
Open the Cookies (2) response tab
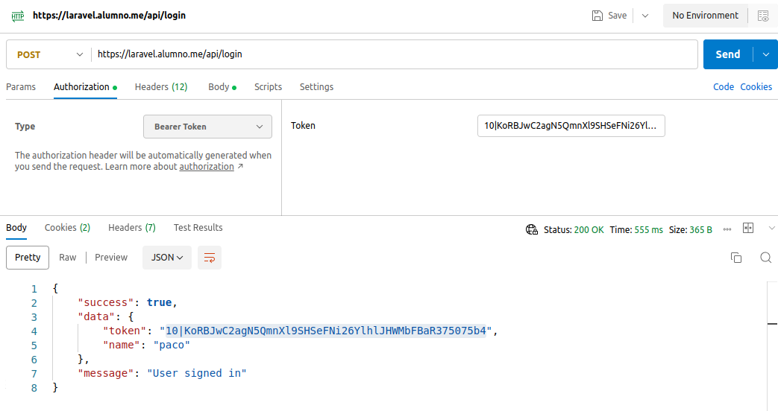click(67, 228)
